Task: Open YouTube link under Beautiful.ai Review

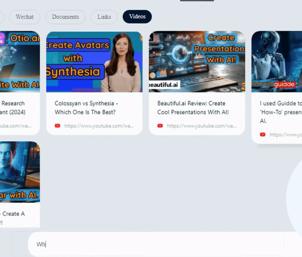Action: tap(202, 126)
